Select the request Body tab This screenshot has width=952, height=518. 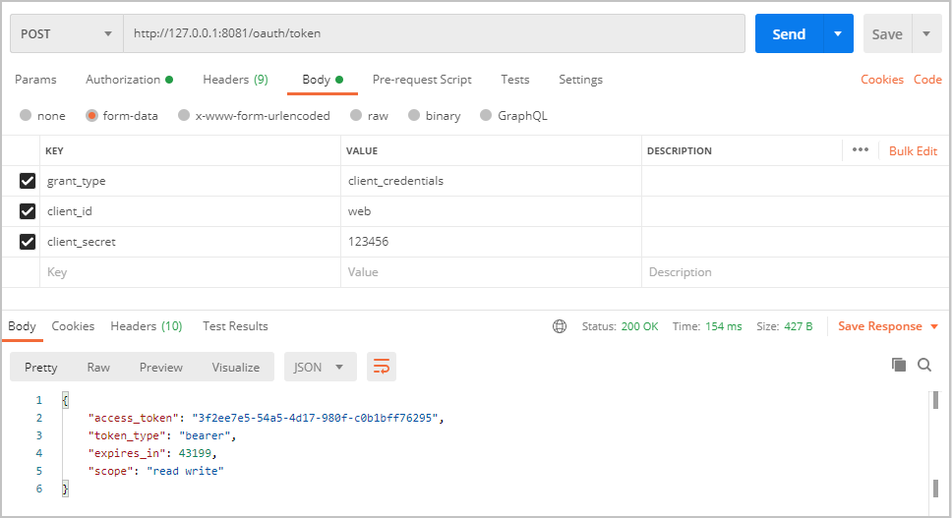coord(323,80)
